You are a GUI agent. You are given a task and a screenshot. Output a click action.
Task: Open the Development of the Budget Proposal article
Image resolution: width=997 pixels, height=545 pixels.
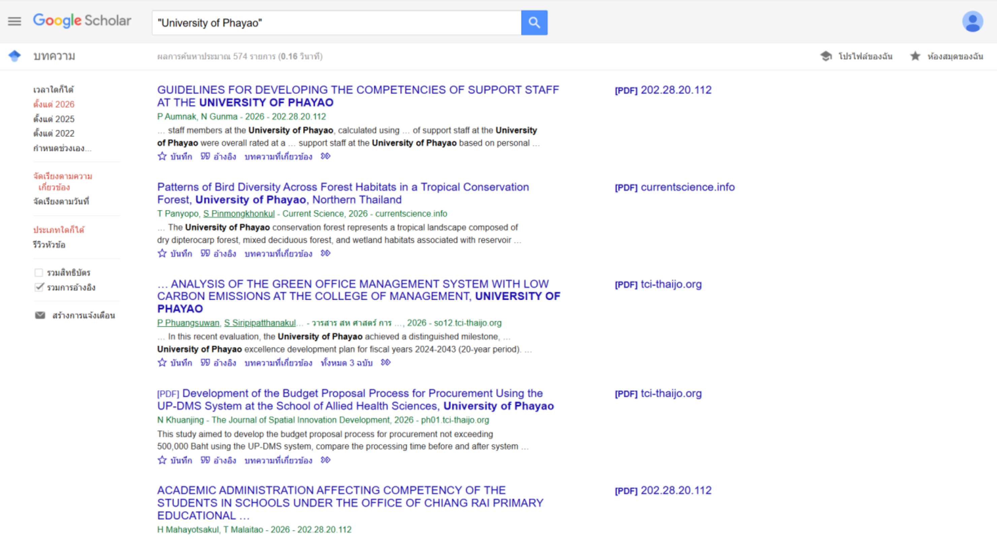tap(356, 399)
